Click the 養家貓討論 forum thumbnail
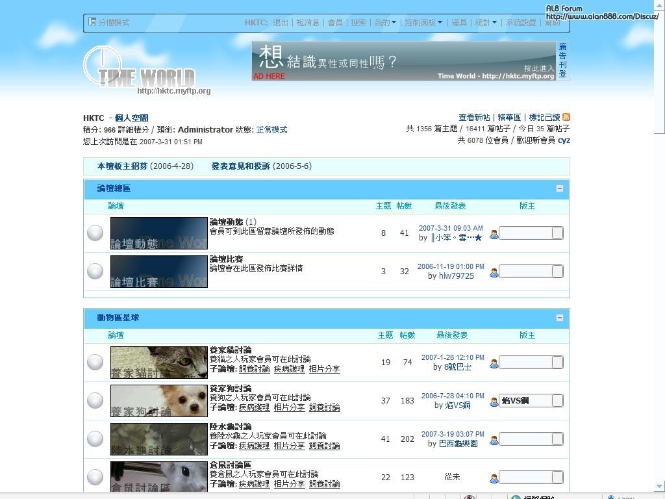This screenshot has height=499, width=665. pyautogui.click(x=158, y=362)
